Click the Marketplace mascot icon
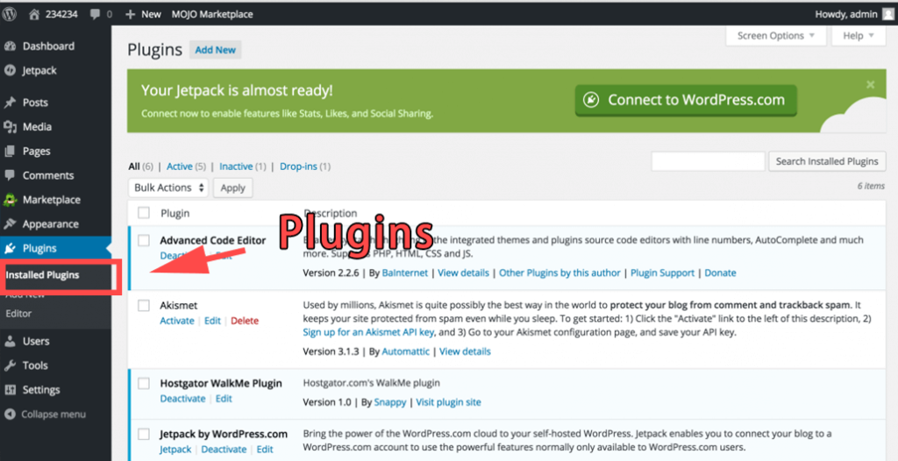This screenshot has height=461, width=898. pyautogui.click(x=10, y=200)
